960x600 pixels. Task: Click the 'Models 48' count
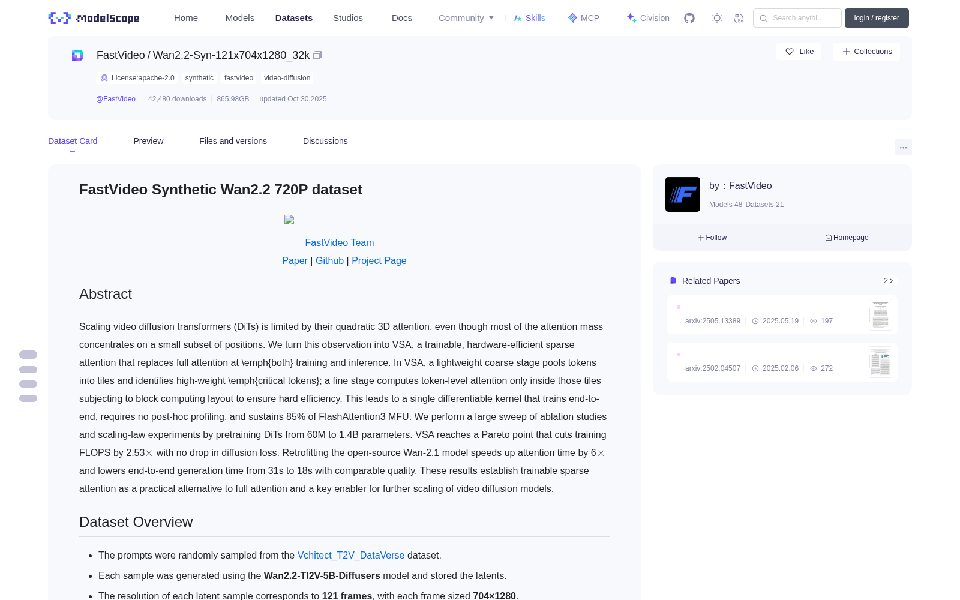click(x=725, y=205)
